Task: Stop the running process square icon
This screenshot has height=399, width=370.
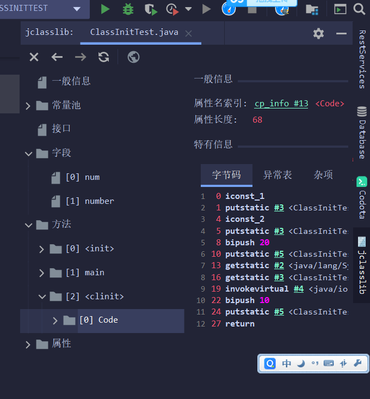Action: pos(252,10)
